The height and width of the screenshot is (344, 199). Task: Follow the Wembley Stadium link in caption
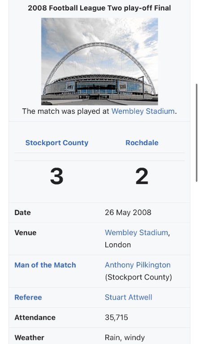pyautogui.click(x=143, y=111)
